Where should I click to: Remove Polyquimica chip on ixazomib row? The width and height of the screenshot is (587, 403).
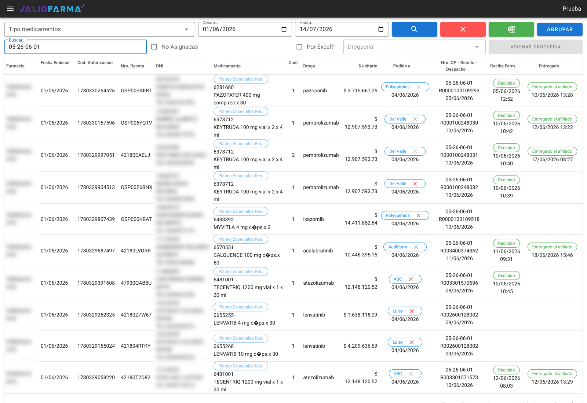(x=419, y=215)
